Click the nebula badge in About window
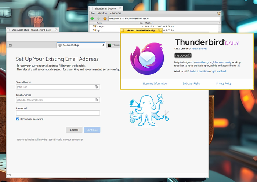The width and height of the screenshot is (257, 182). click(x=183, y=55)
